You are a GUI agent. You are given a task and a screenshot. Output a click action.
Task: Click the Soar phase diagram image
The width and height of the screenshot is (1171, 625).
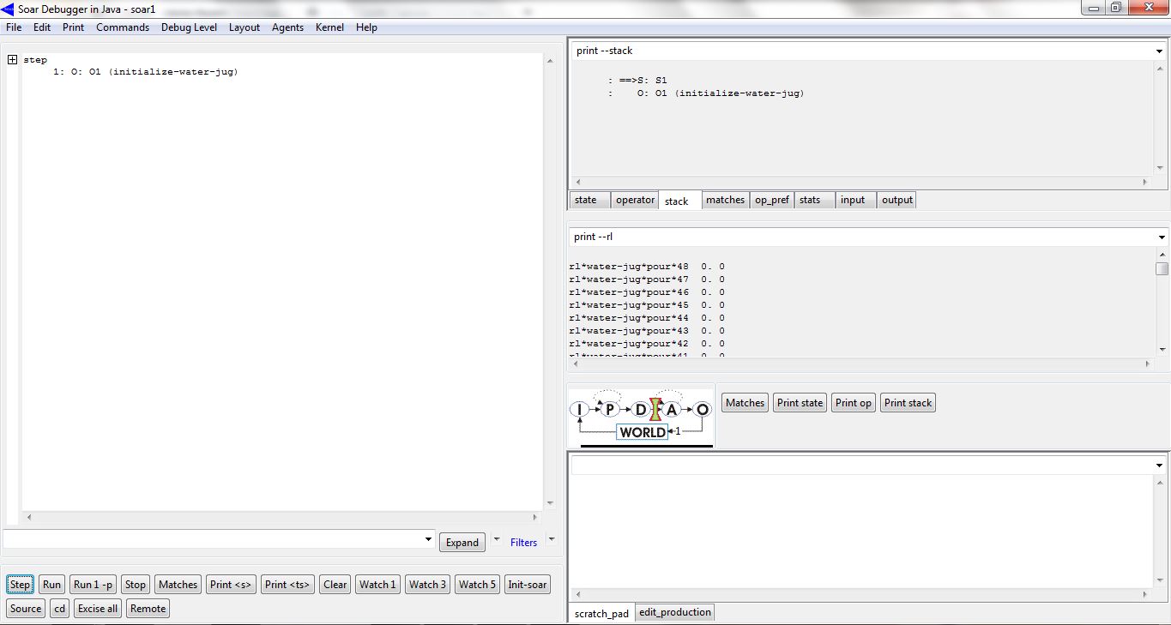pos(641,417)
